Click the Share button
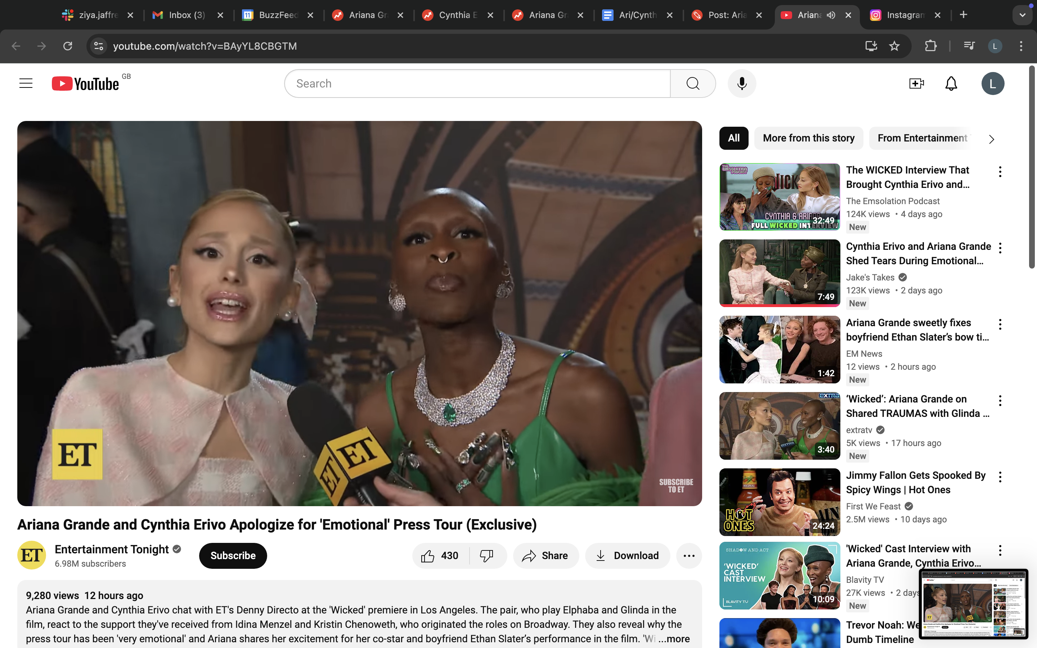The image size is (1037, 648). point(546,556)
